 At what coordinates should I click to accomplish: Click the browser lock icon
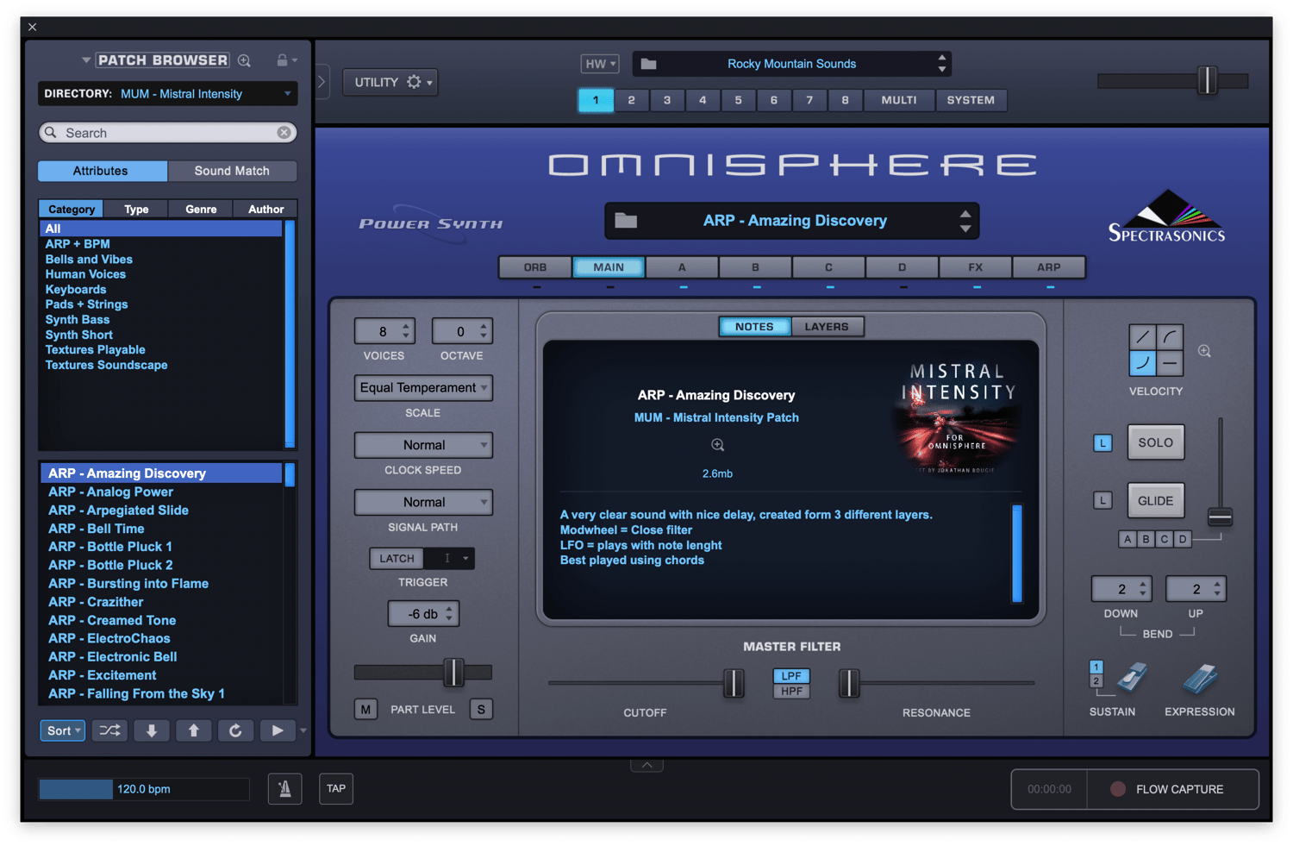pyautogui.click(x=282, y=60)
